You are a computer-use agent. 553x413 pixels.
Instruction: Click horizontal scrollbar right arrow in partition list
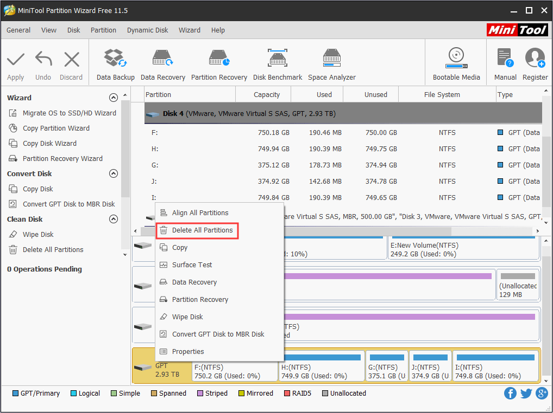click(x=537, y=231)
